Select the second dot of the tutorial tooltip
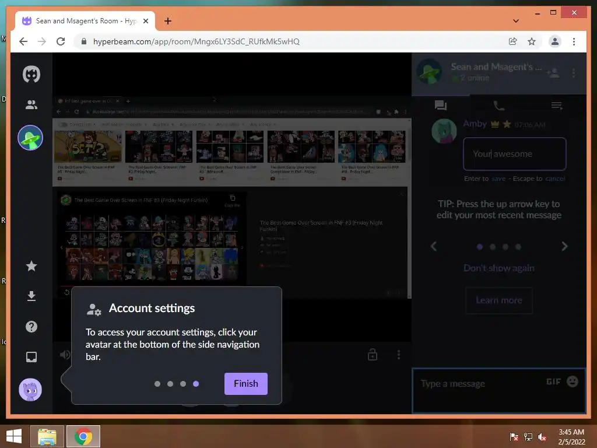The width and height of the screenshot is (597, 448). [x=170, y=384]
